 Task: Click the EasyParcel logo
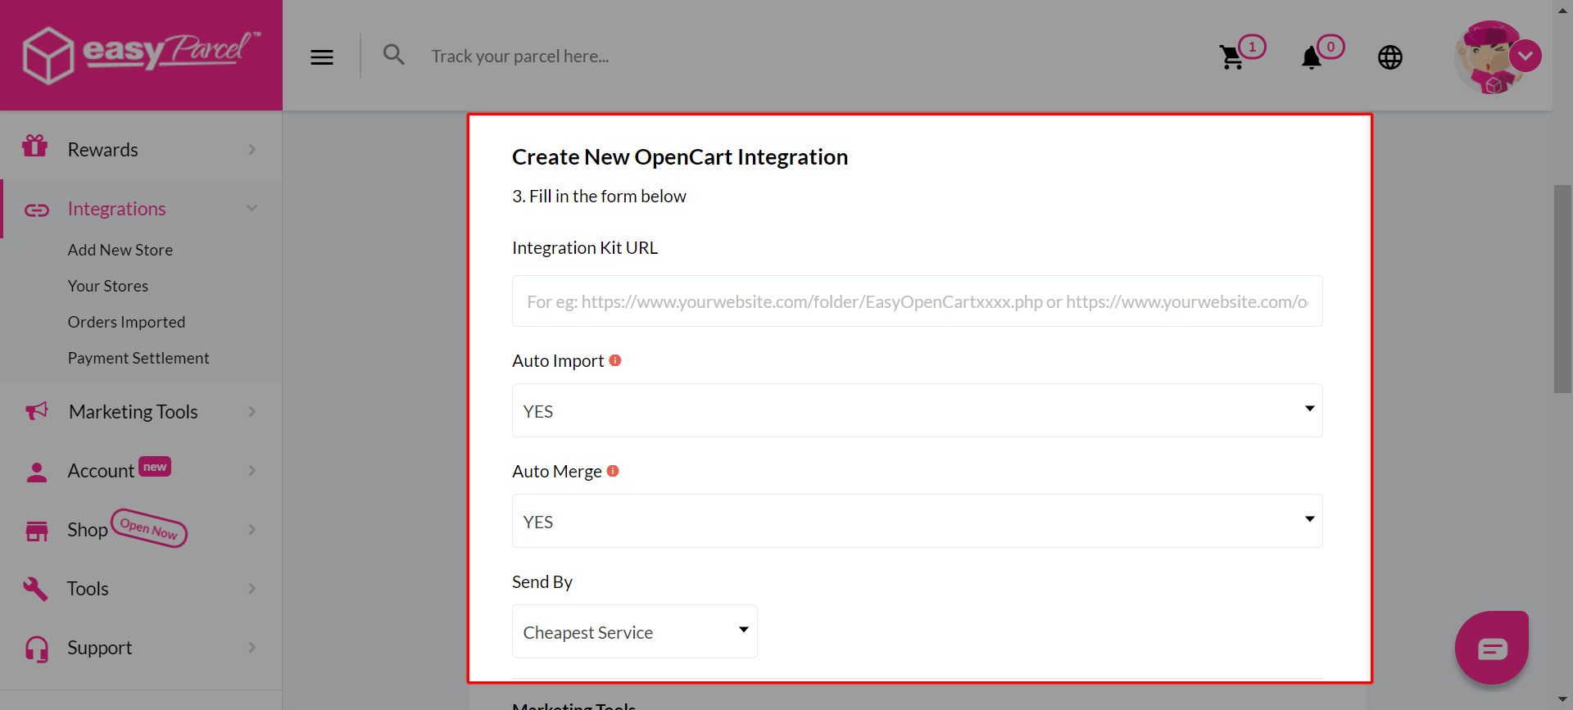coord(141,55)
